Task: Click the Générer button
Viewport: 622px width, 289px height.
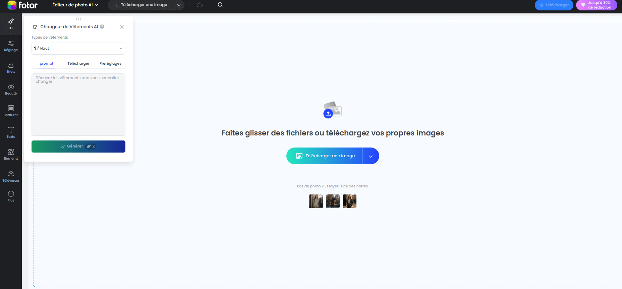Action: tap(78, 147)
